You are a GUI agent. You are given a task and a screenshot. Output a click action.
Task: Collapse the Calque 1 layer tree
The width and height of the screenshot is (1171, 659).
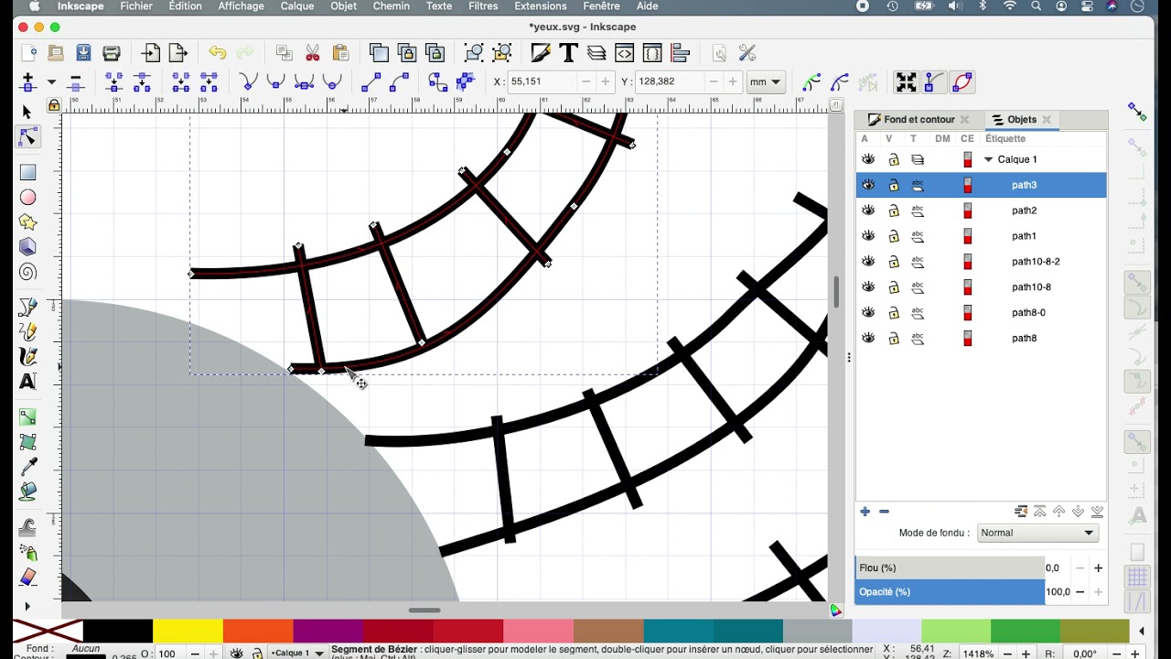(x=988, y=159)
